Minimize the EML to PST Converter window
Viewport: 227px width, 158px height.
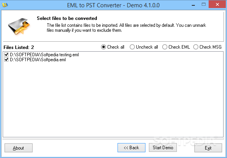(193, 5)
